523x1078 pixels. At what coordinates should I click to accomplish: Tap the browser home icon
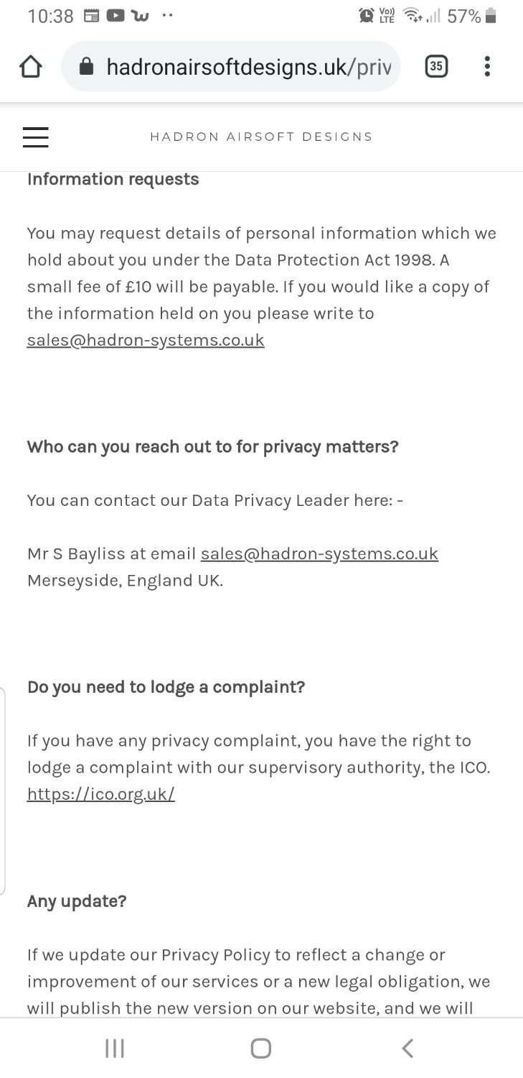31,67
